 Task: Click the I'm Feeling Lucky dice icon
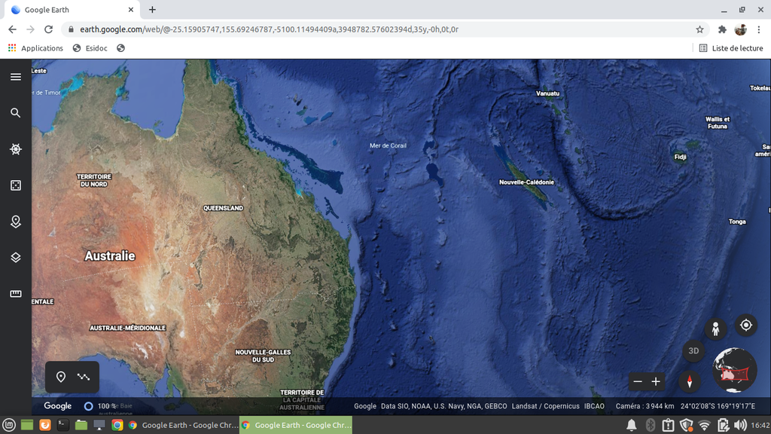point(16,185)
